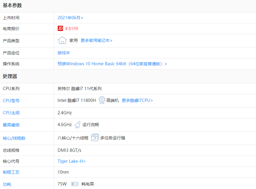The width and height of the screenshot is (256, 189).
Task: Click the CPU主频 parameter label
Action: click(11, 113)
